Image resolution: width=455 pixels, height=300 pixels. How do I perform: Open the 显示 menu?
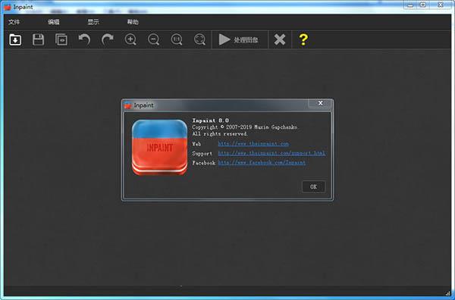click(93, 22)
